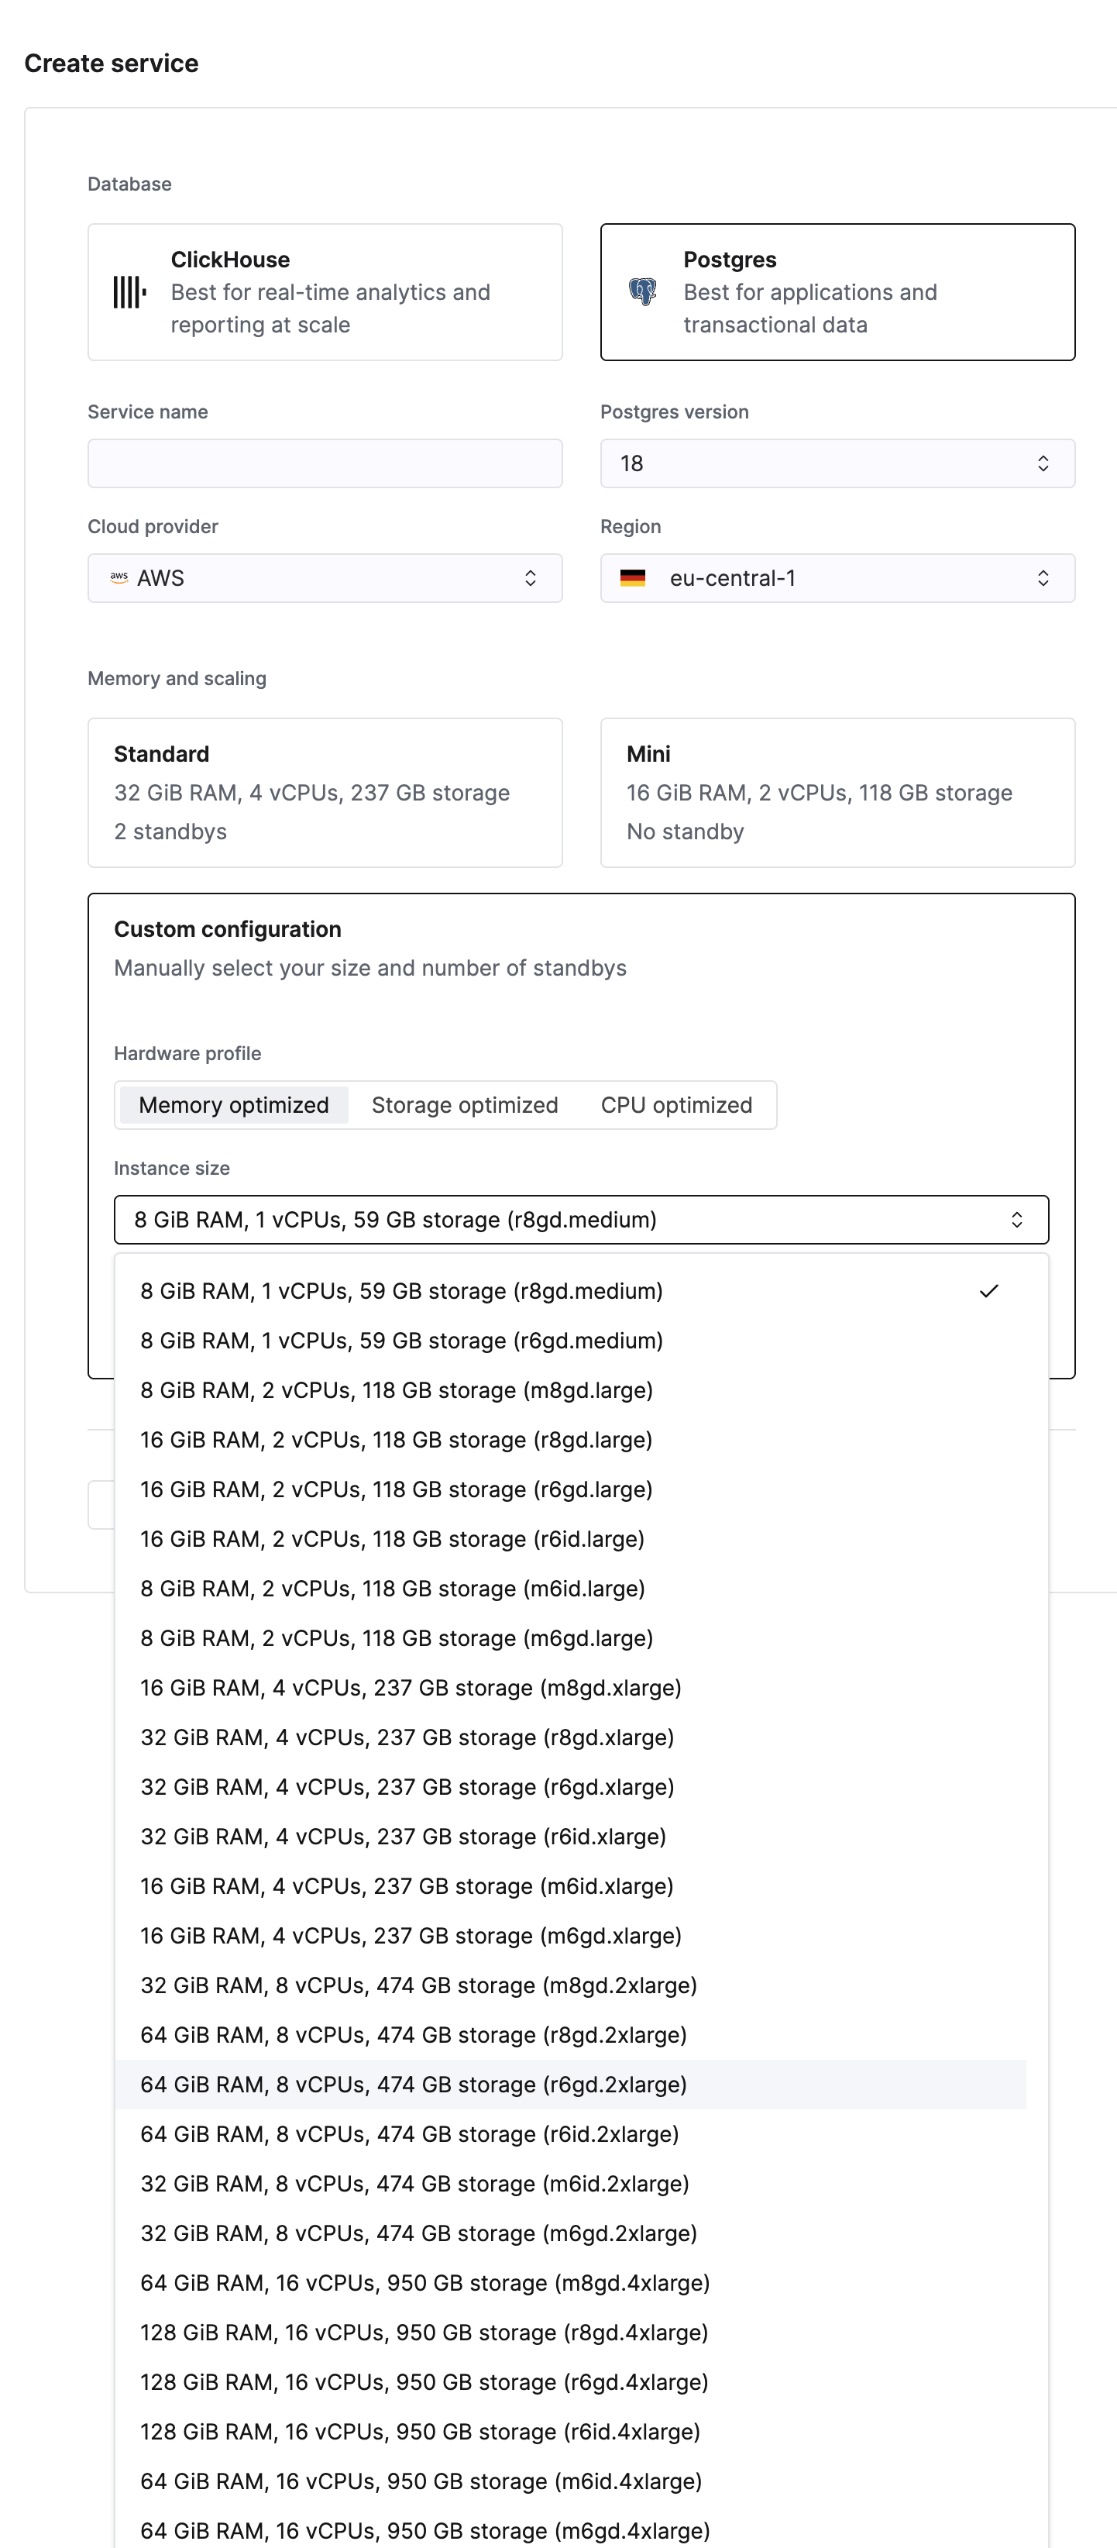
Task: Click the German flag in Region field
Action: (x=633, y=577)
